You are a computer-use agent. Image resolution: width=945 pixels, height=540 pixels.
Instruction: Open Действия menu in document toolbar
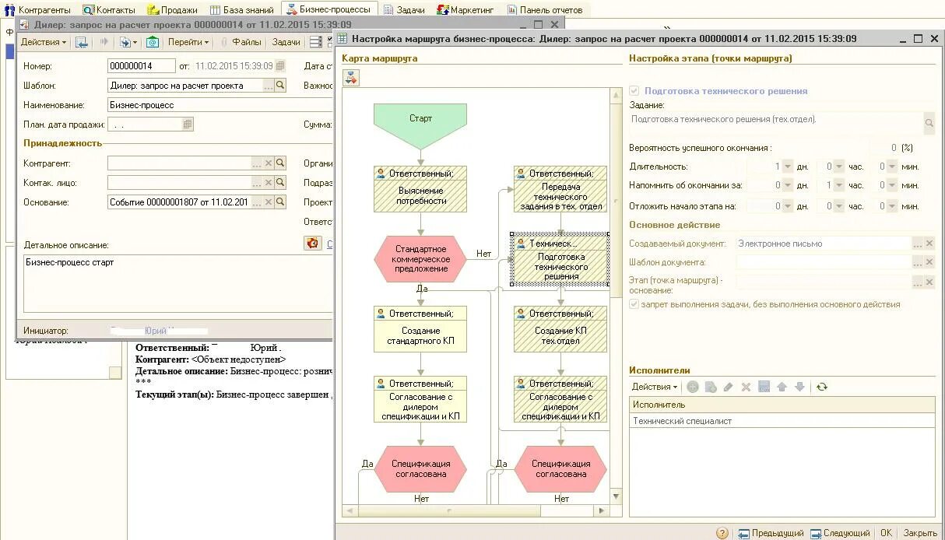pyautogui.click(x=43, y=42)
